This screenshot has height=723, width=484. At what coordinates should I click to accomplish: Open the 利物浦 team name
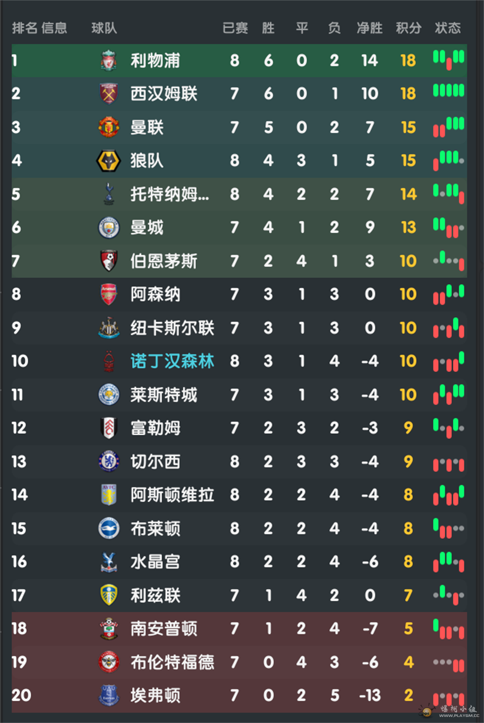pos(155,61)
